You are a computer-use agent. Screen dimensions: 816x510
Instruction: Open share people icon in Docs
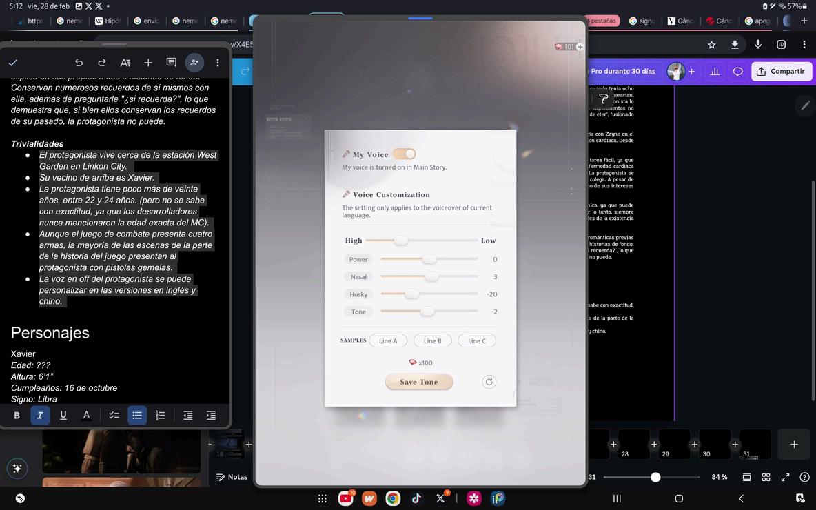coord(194,63)
